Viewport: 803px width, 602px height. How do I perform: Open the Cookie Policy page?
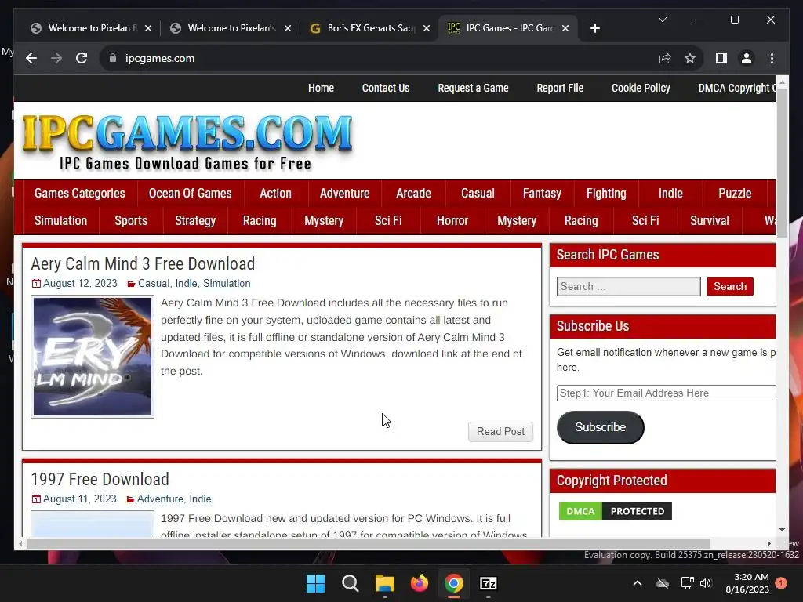coord(641,88)
